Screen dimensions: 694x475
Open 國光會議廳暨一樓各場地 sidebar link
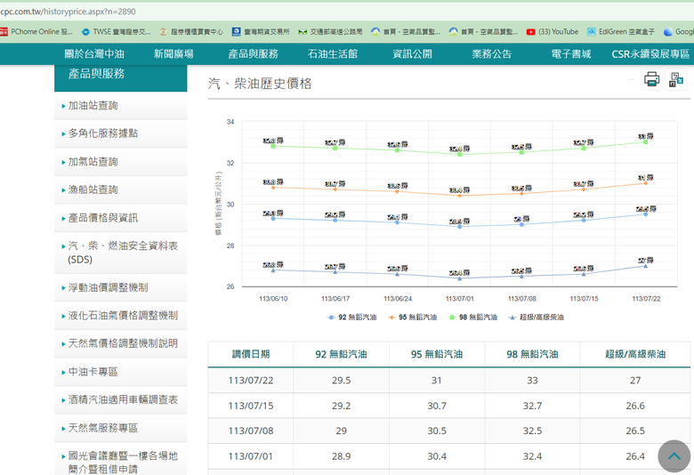click(120, 461)
